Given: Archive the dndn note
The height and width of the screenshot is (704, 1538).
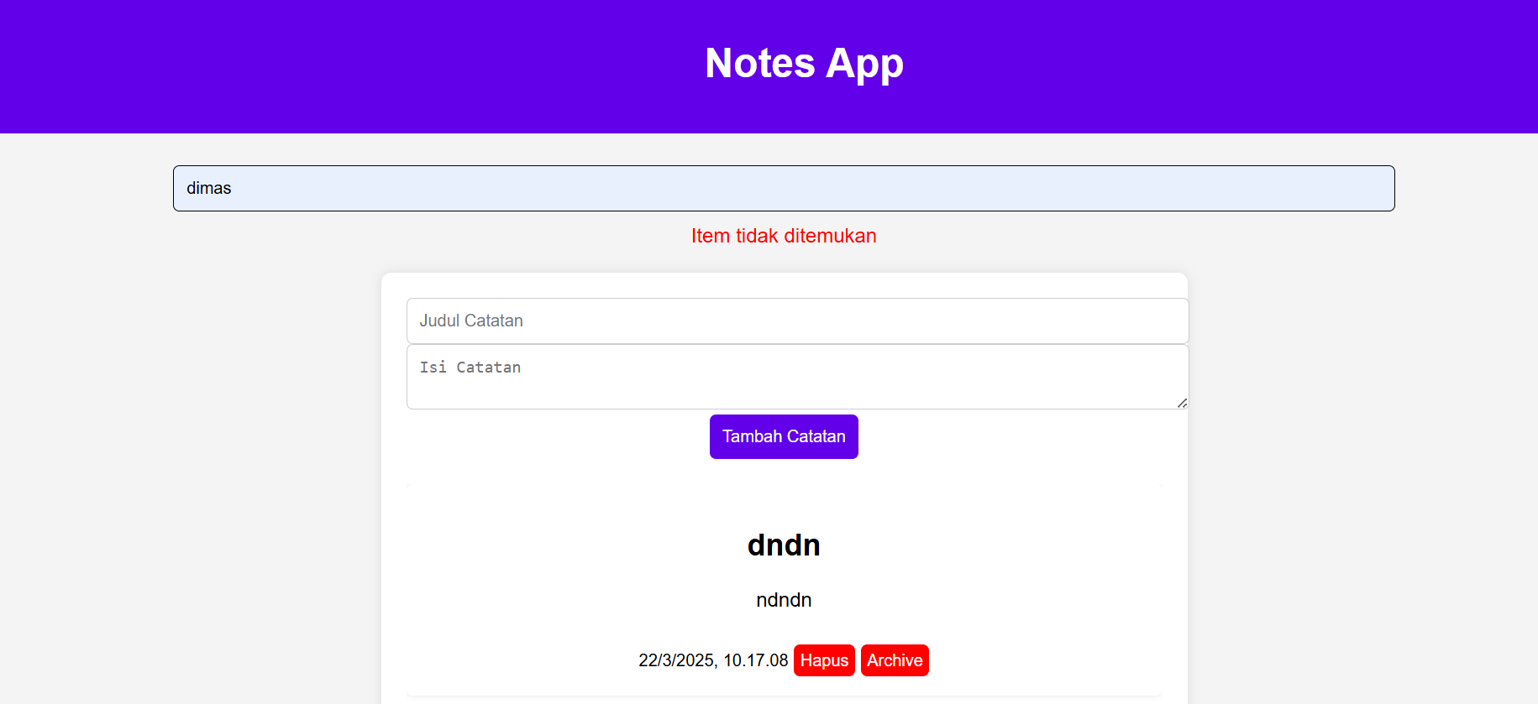Looking at the screenshot, I should click(895, 660).
